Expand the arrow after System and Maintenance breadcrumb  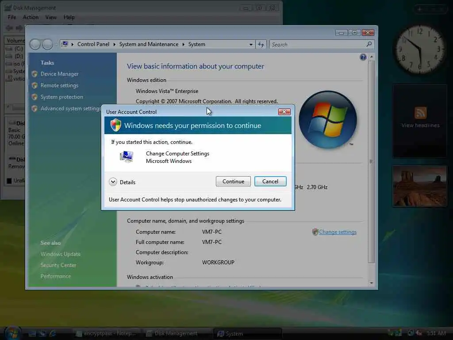pyautogui.click(x=184, y=44)
